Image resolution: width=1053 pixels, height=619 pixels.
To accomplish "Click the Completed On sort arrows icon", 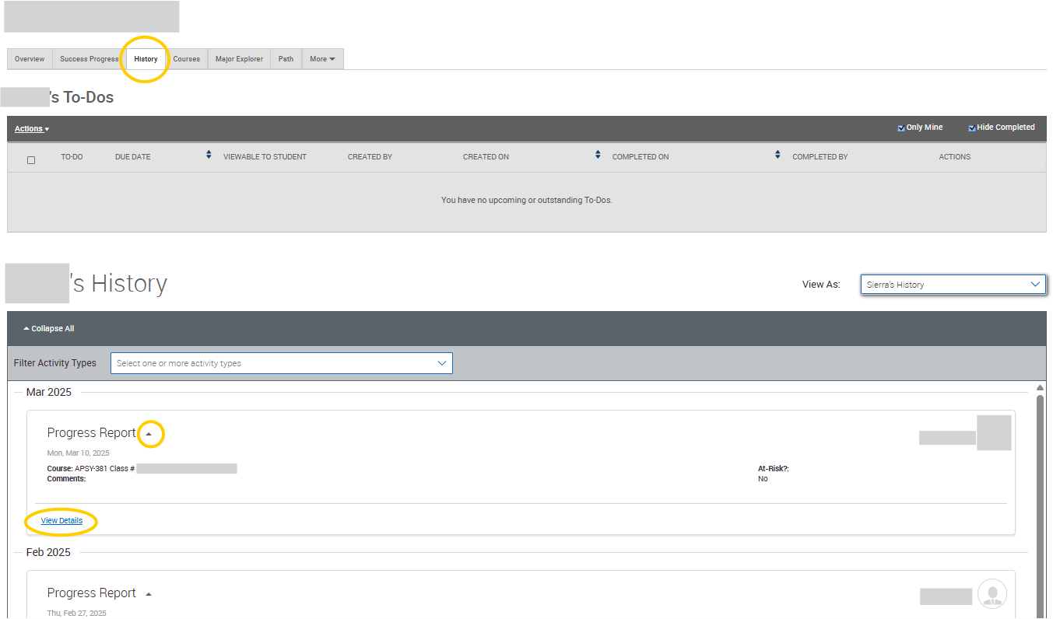I will tap(777, 156).
